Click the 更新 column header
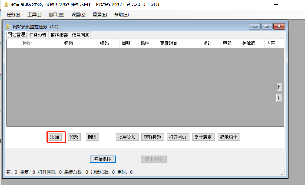This screenshot has height=185, width=305. coord(230,43)
